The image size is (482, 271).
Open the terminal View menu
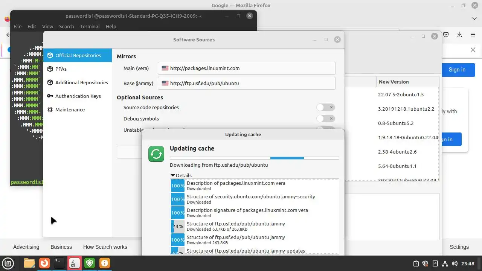point(47,26)
